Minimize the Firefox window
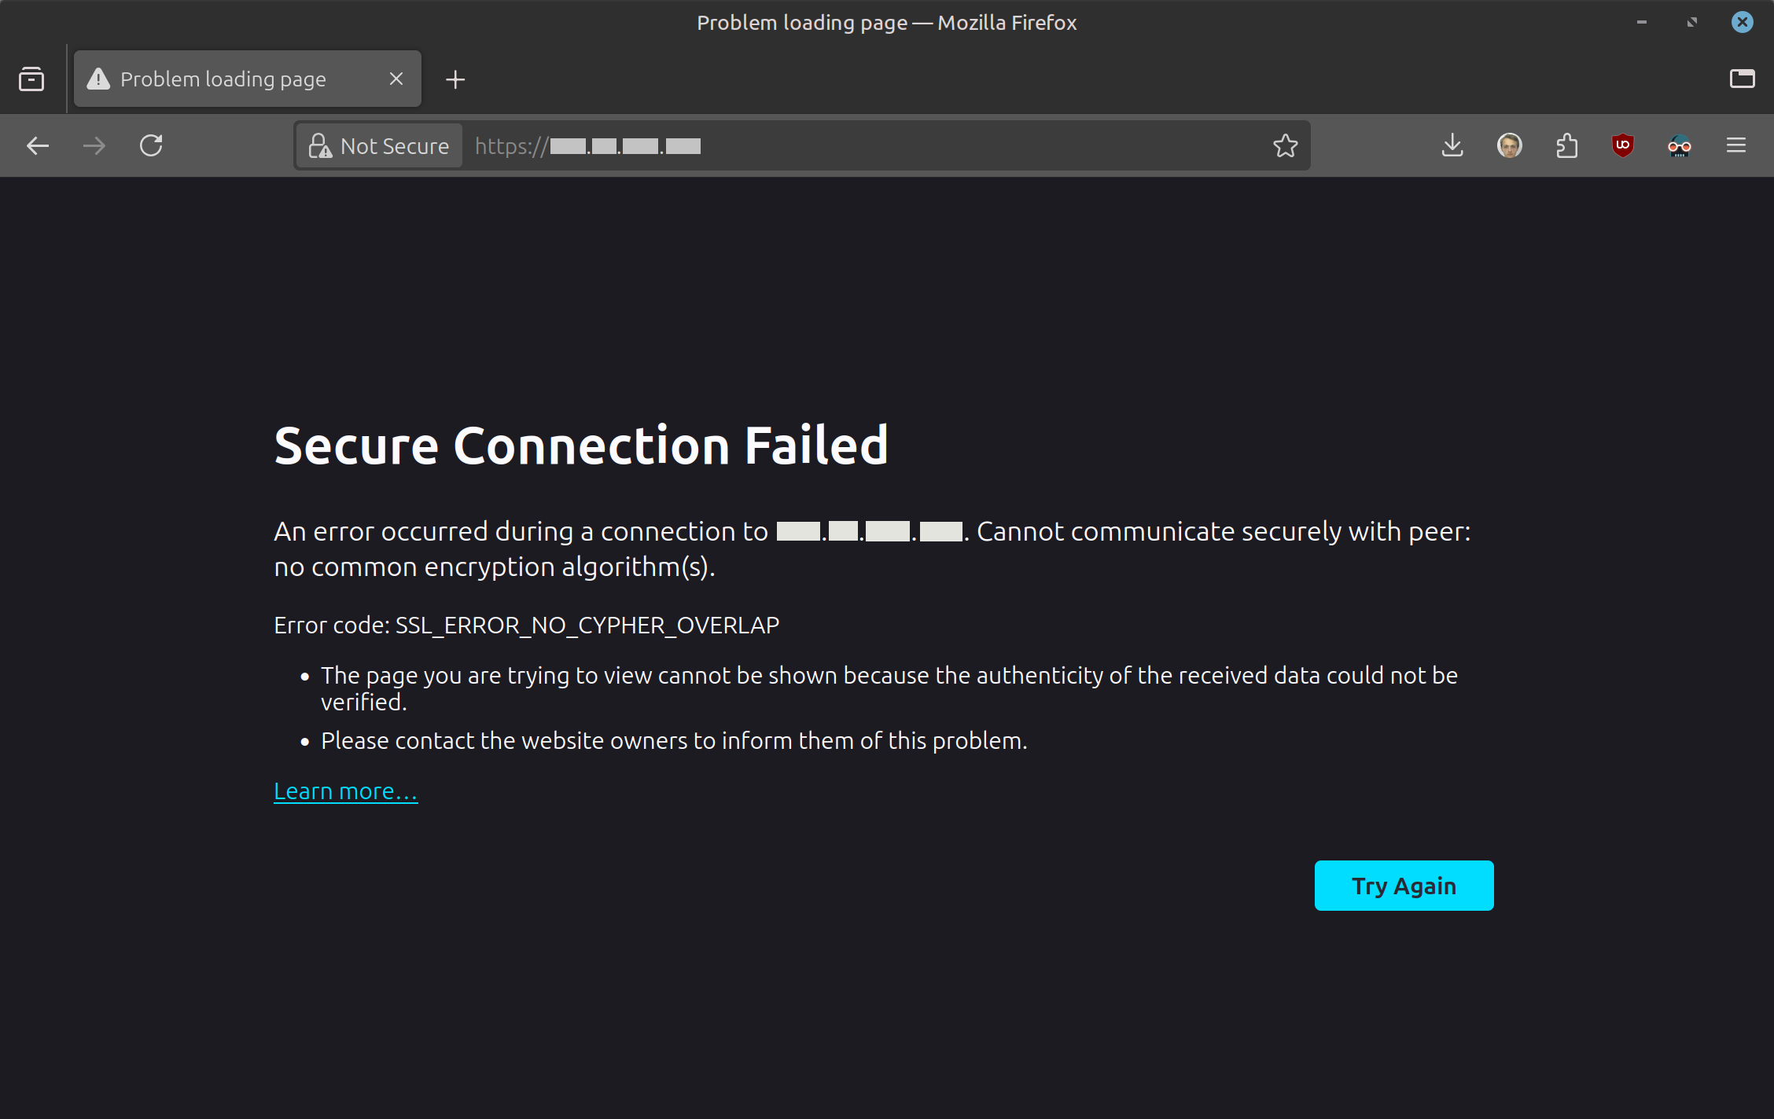 click(1642, 23)
